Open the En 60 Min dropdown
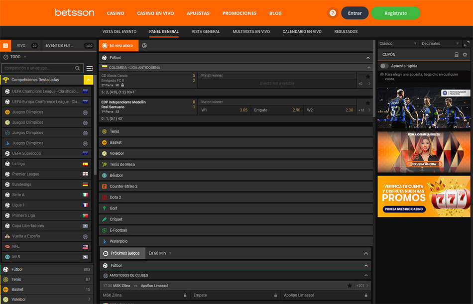This screenshot has width=473, height=304. coord(160,253)
